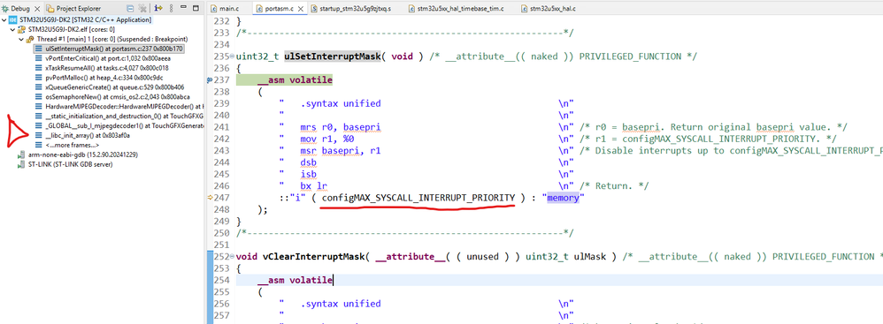This screenshot has height=324, width=883.
Task: Click instruction pointer arrow at line 247
Action: tap(211, 198)
